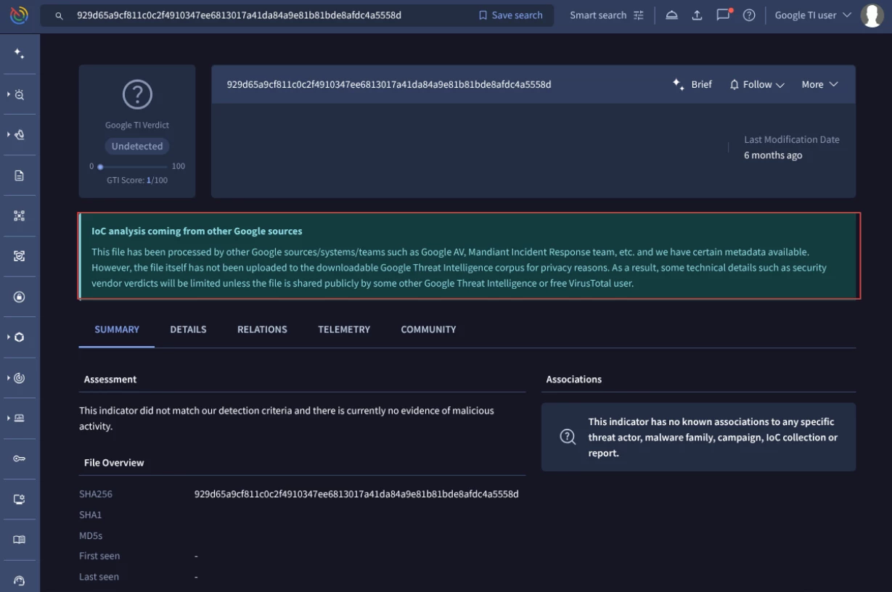Open the node graph sidebar icon
The width and height of the screenshot is (892, 592).
(20, 215)
